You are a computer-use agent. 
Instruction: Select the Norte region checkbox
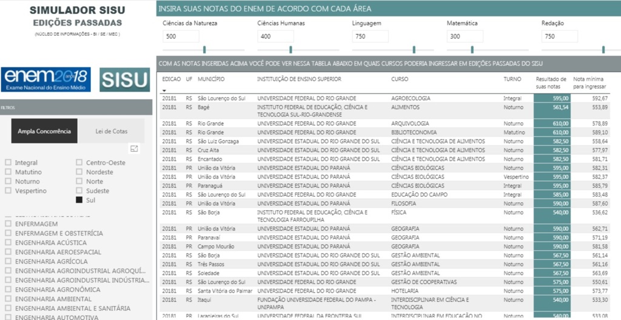tap(79, 182)
